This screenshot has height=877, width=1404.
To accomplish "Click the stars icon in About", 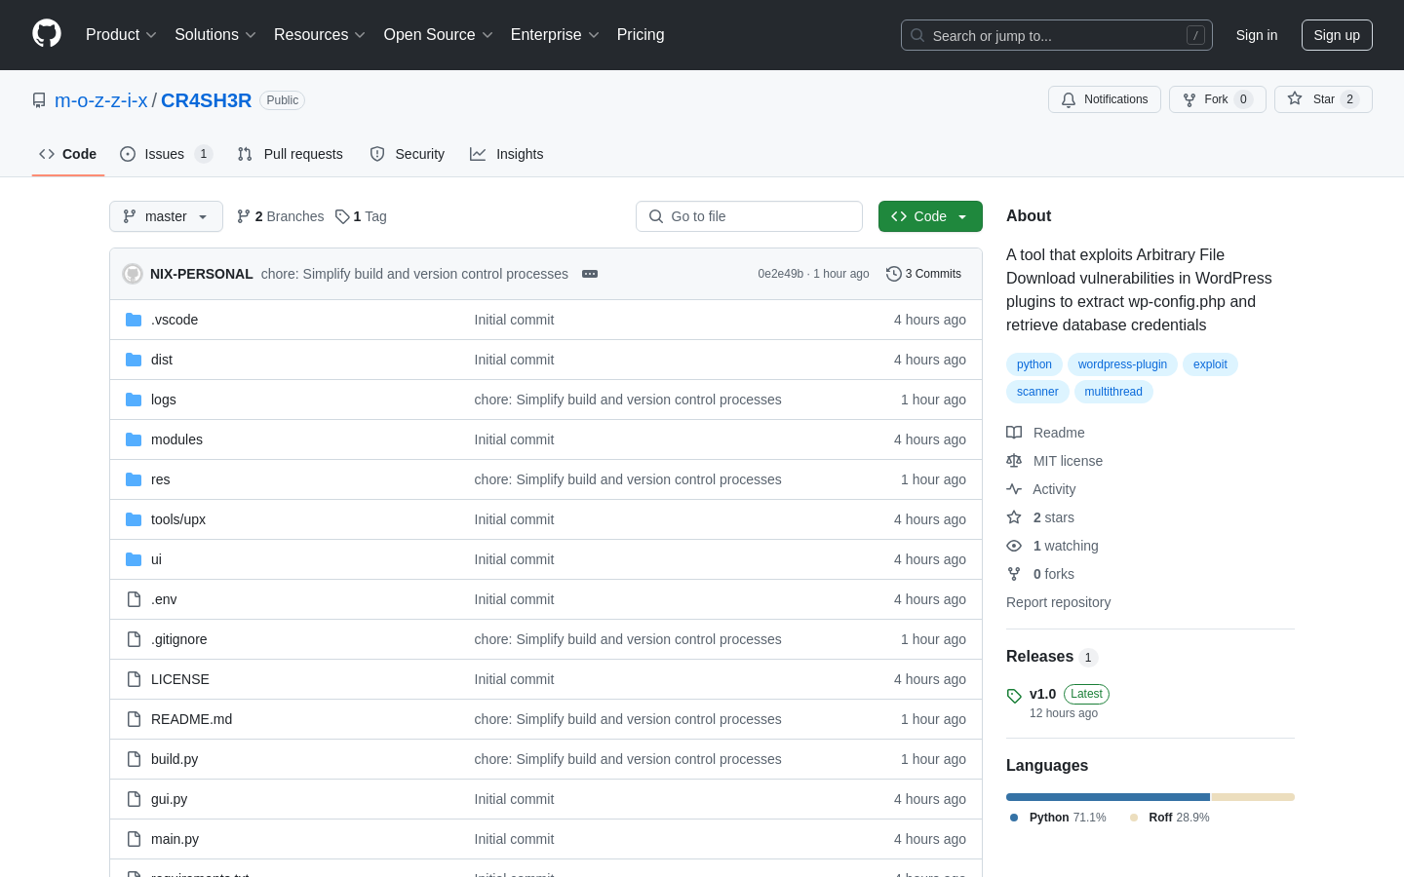I will click(1014, 517).
